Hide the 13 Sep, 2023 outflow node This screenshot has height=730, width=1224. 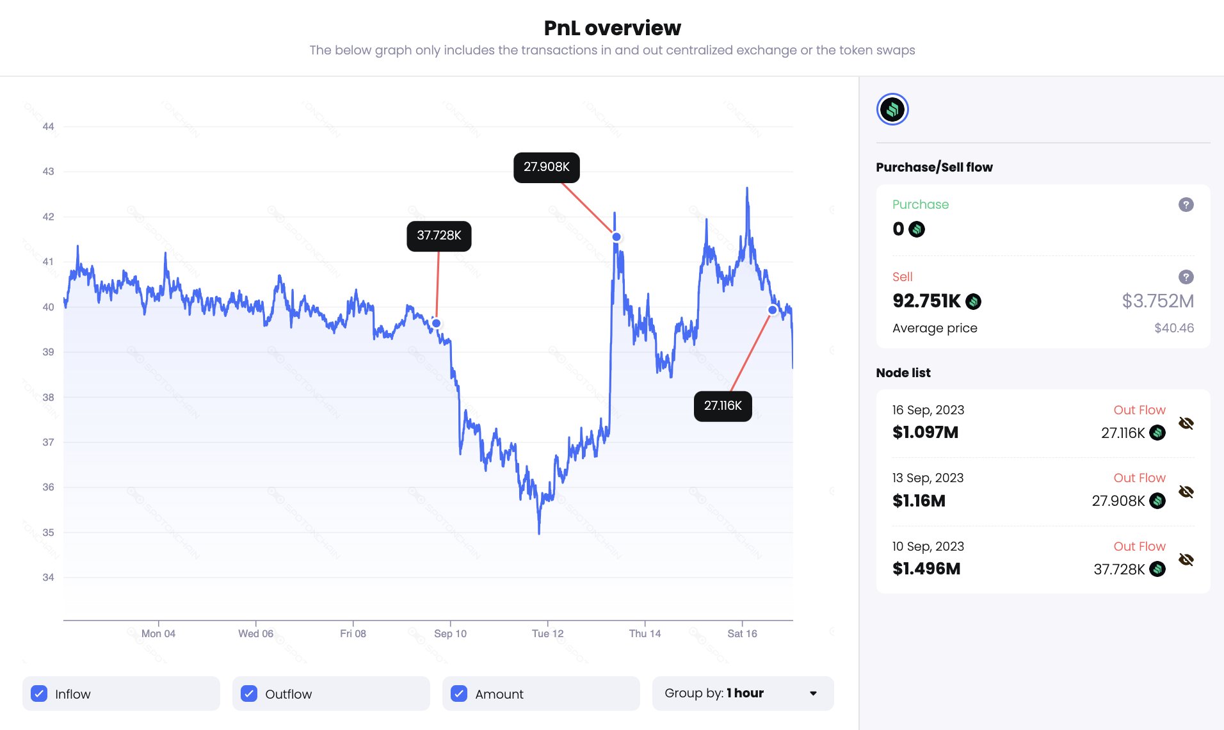tap(1186, 492)
